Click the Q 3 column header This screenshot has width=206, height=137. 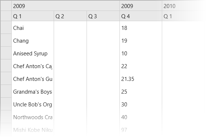tap(103, 16)
